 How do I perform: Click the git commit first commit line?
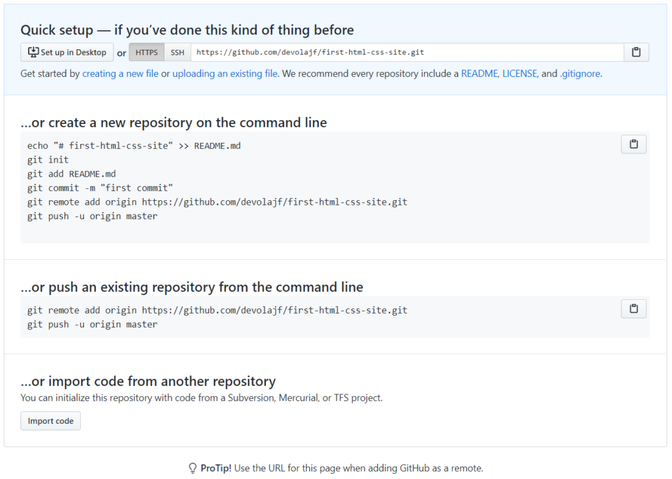point(100,188)
